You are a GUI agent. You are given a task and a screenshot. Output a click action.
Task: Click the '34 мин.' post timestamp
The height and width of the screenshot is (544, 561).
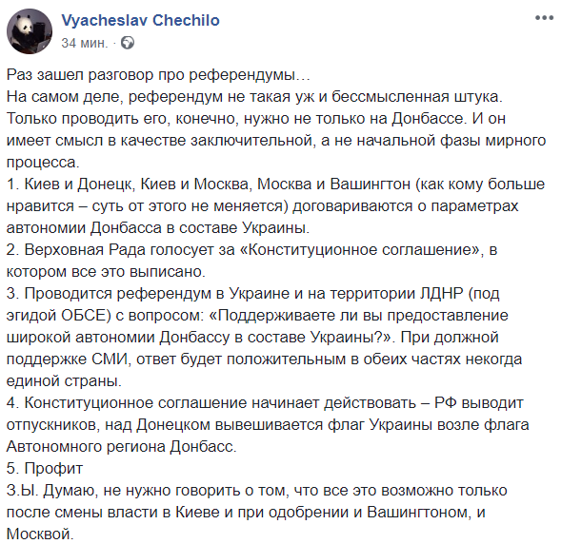click(85, 43)
